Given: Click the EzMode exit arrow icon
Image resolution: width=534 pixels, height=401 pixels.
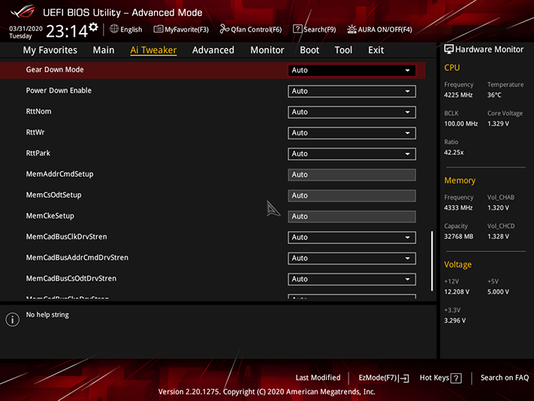Looking at the screenshot, I should click(403, 378).
